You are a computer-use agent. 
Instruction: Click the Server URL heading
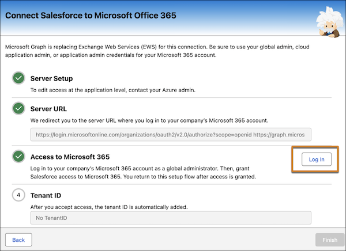(x=48, y=109)
